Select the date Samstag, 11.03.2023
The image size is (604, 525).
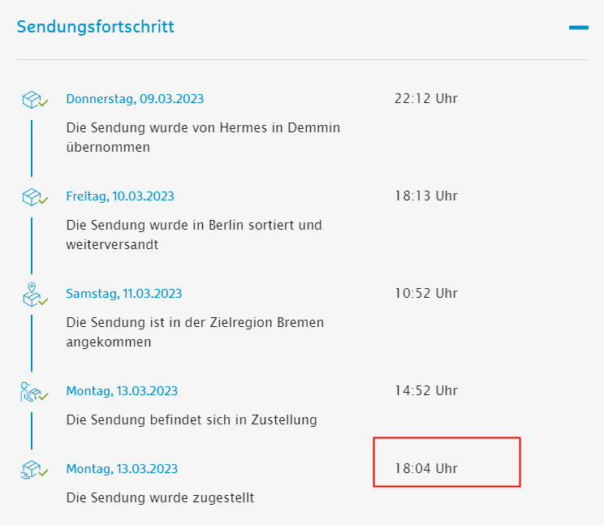tap(124, 294)
